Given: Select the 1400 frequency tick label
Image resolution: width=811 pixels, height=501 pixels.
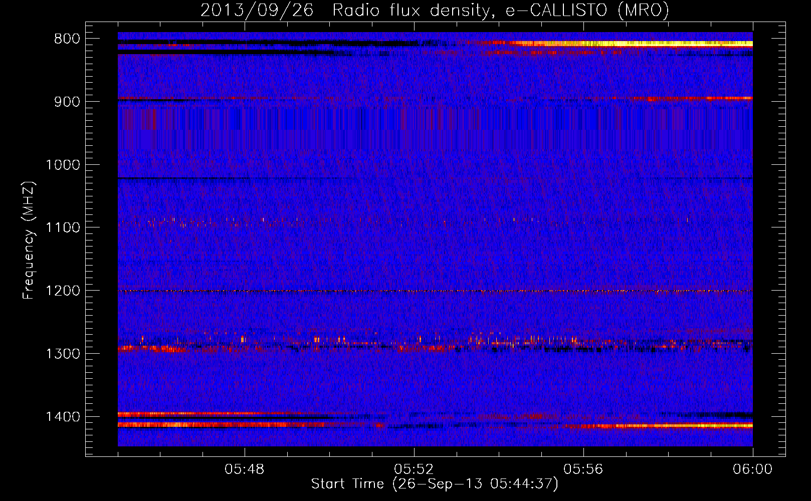Looking at the screenshot, I should point(63,417).
